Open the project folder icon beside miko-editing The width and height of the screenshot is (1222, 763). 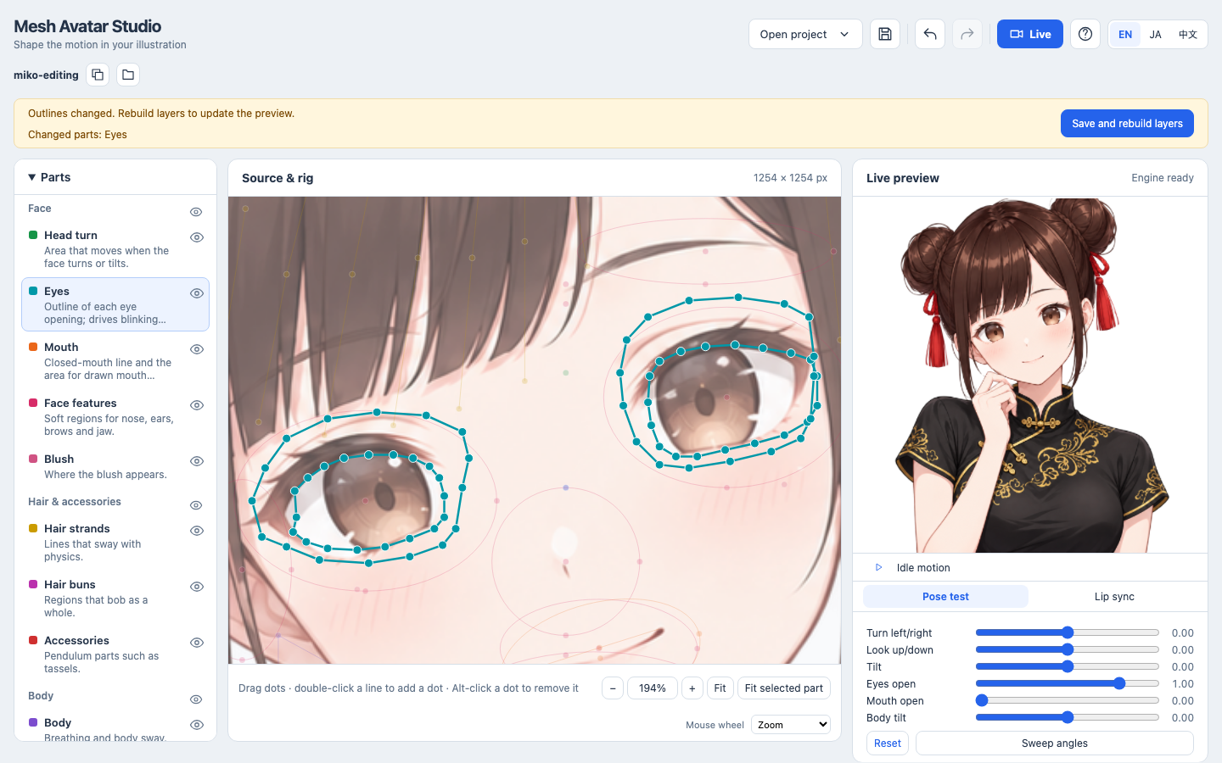click(x=128, y=75)
